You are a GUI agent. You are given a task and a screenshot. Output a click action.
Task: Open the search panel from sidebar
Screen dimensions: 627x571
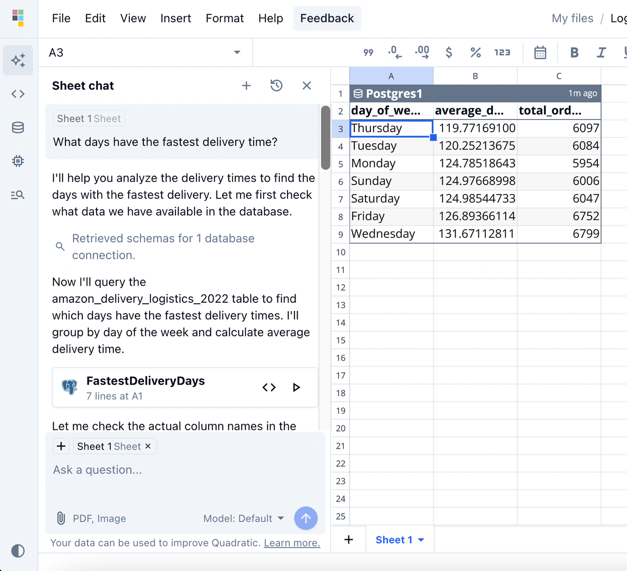[18, 195]
